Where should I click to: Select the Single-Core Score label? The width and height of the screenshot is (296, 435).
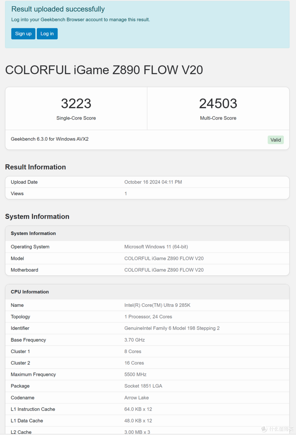tap(76, 118)
